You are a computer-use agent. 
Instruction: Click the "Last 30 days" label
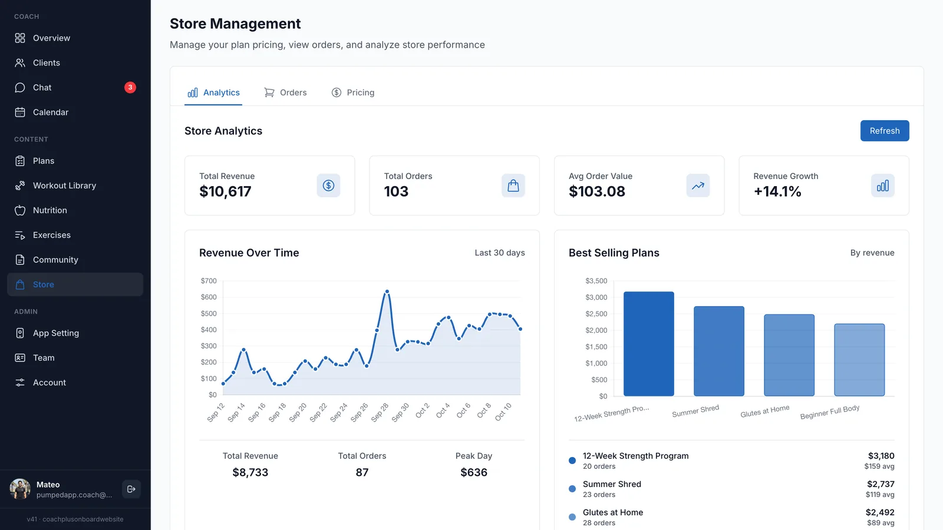click(x=500, y=253)
